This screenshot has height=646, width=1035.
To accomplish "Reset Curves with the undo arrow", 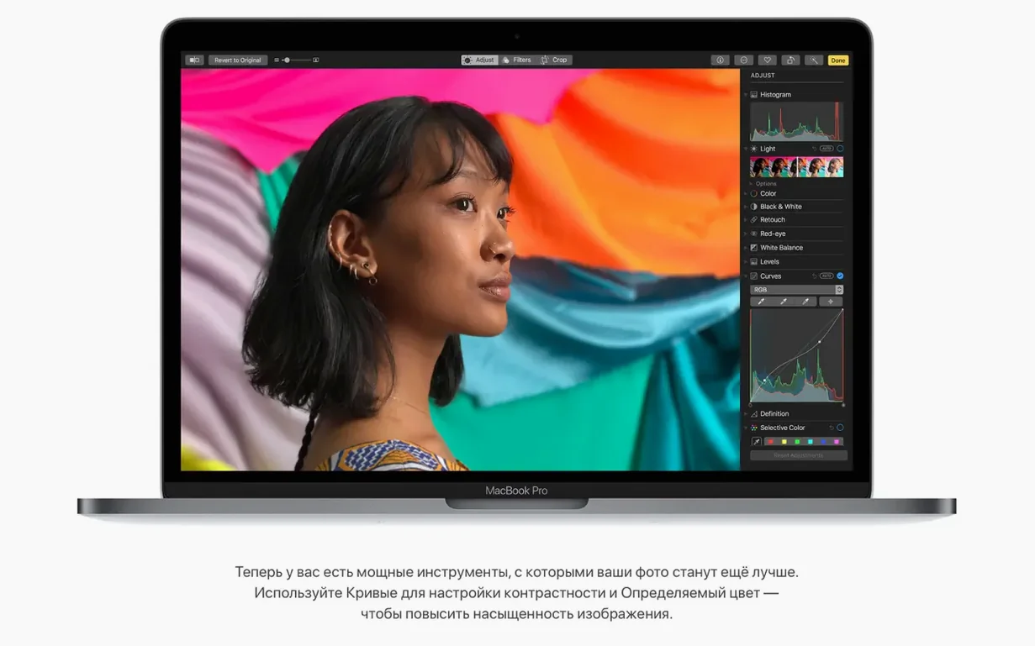I will tap(814, 276).
